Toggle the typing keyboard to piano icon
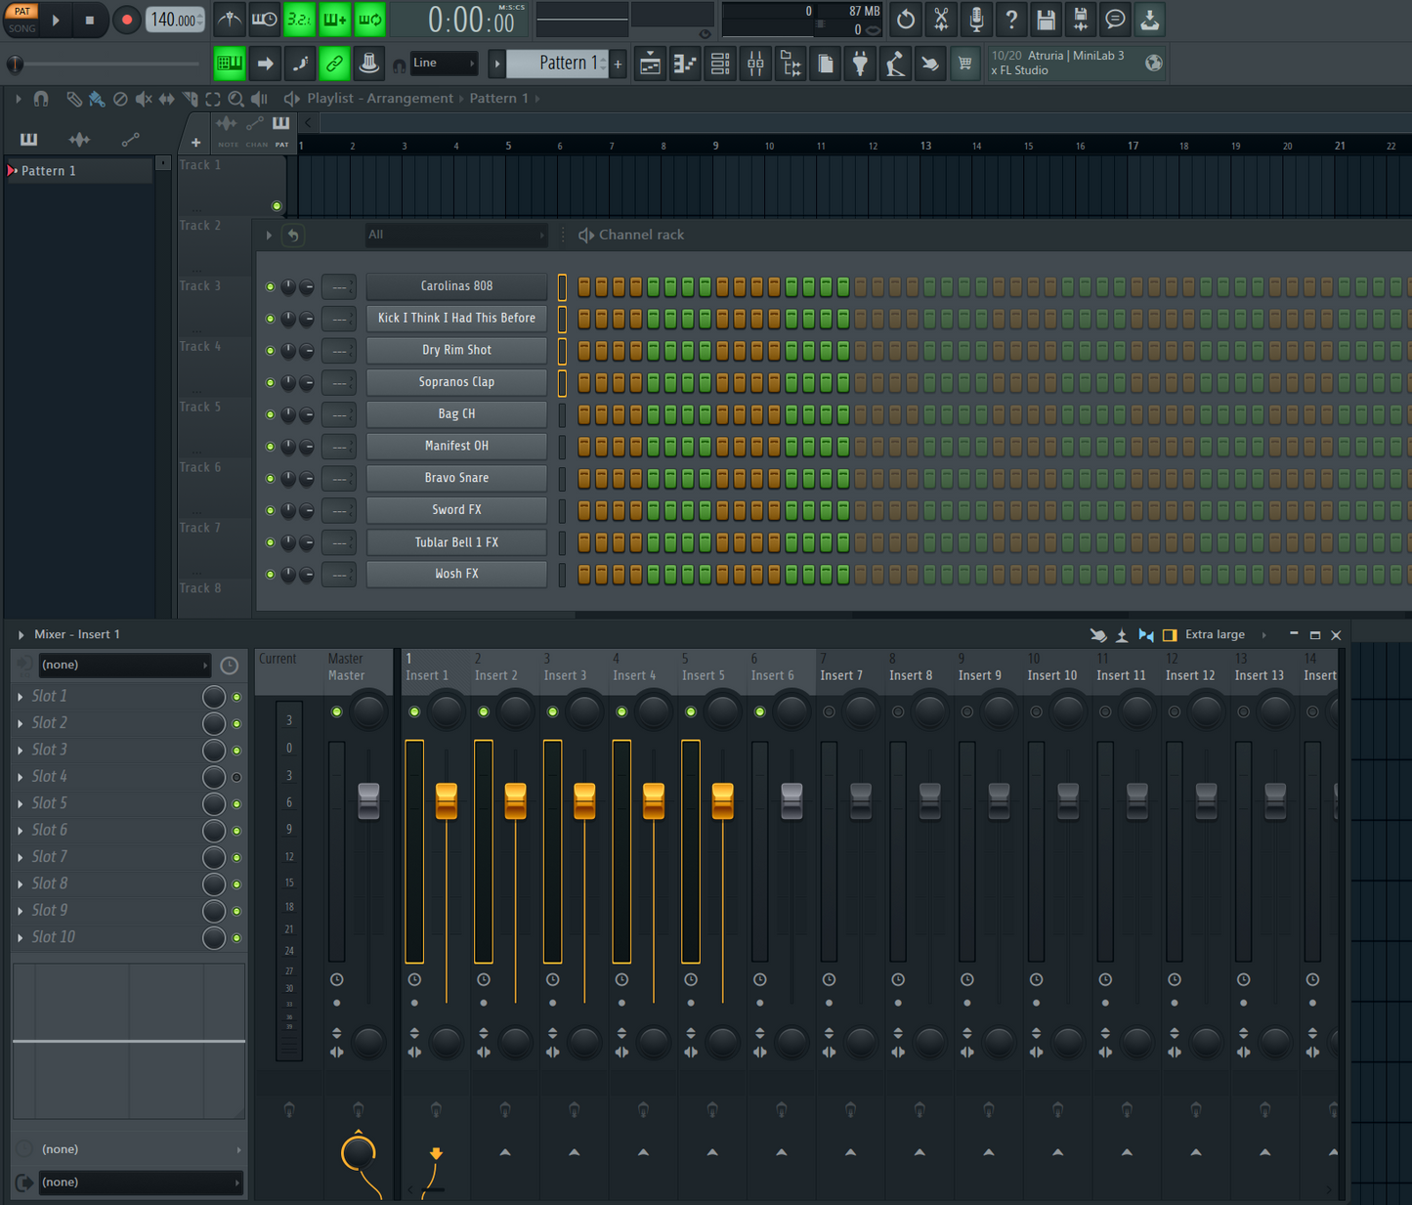The height and width of the screenshot is (1205, 1412). click(x=230, y=65)
